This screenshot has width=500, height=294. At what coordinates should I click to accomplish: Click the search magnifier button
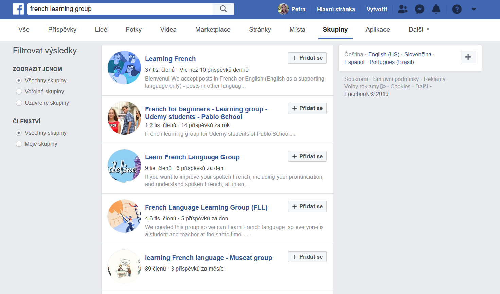coord(223,9)
